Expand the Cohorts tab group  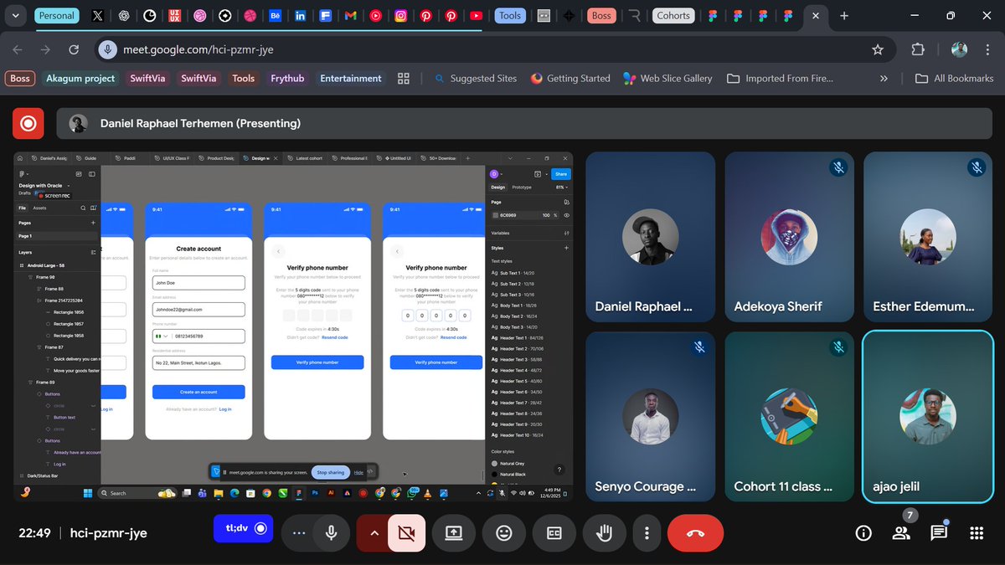click(673, 15)
